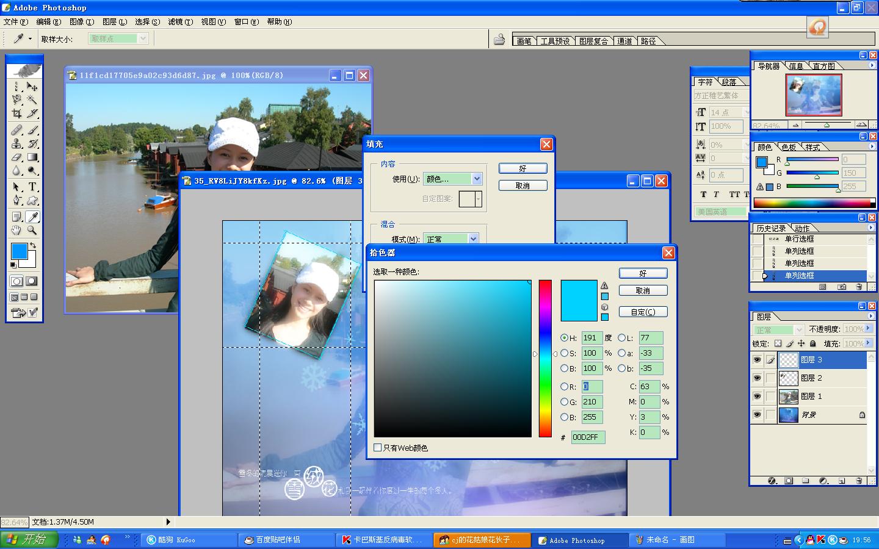Open Color panel flyout menu arrow
The width and height of the screenshot is (879, 549).
coord(871,146)
